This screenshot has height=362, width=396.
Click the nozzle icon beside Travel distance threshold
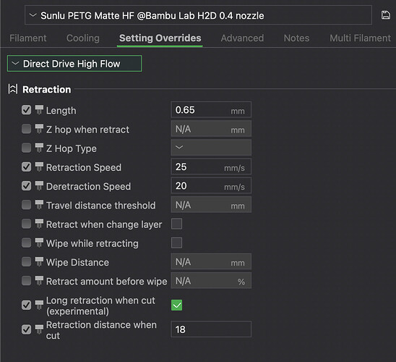pos(39,205)
